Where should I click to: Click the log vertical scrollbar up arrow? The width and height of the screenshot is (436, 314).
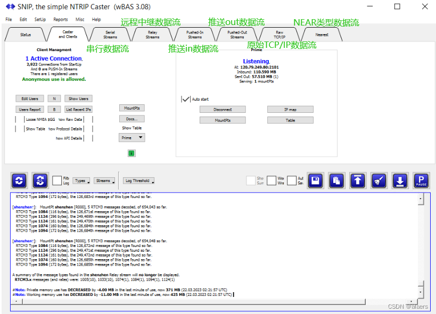point(421,199)
